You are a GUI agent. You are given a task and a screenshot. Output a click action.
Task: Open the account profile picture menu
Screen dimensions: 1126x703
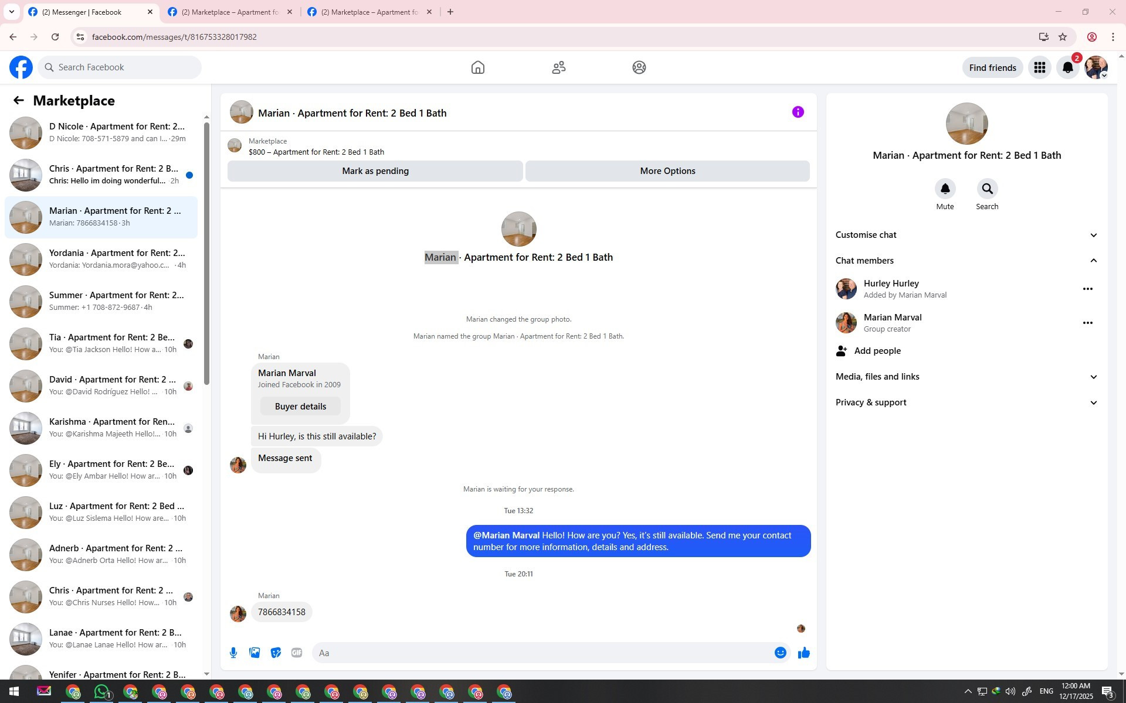(x=1096, y=68)
